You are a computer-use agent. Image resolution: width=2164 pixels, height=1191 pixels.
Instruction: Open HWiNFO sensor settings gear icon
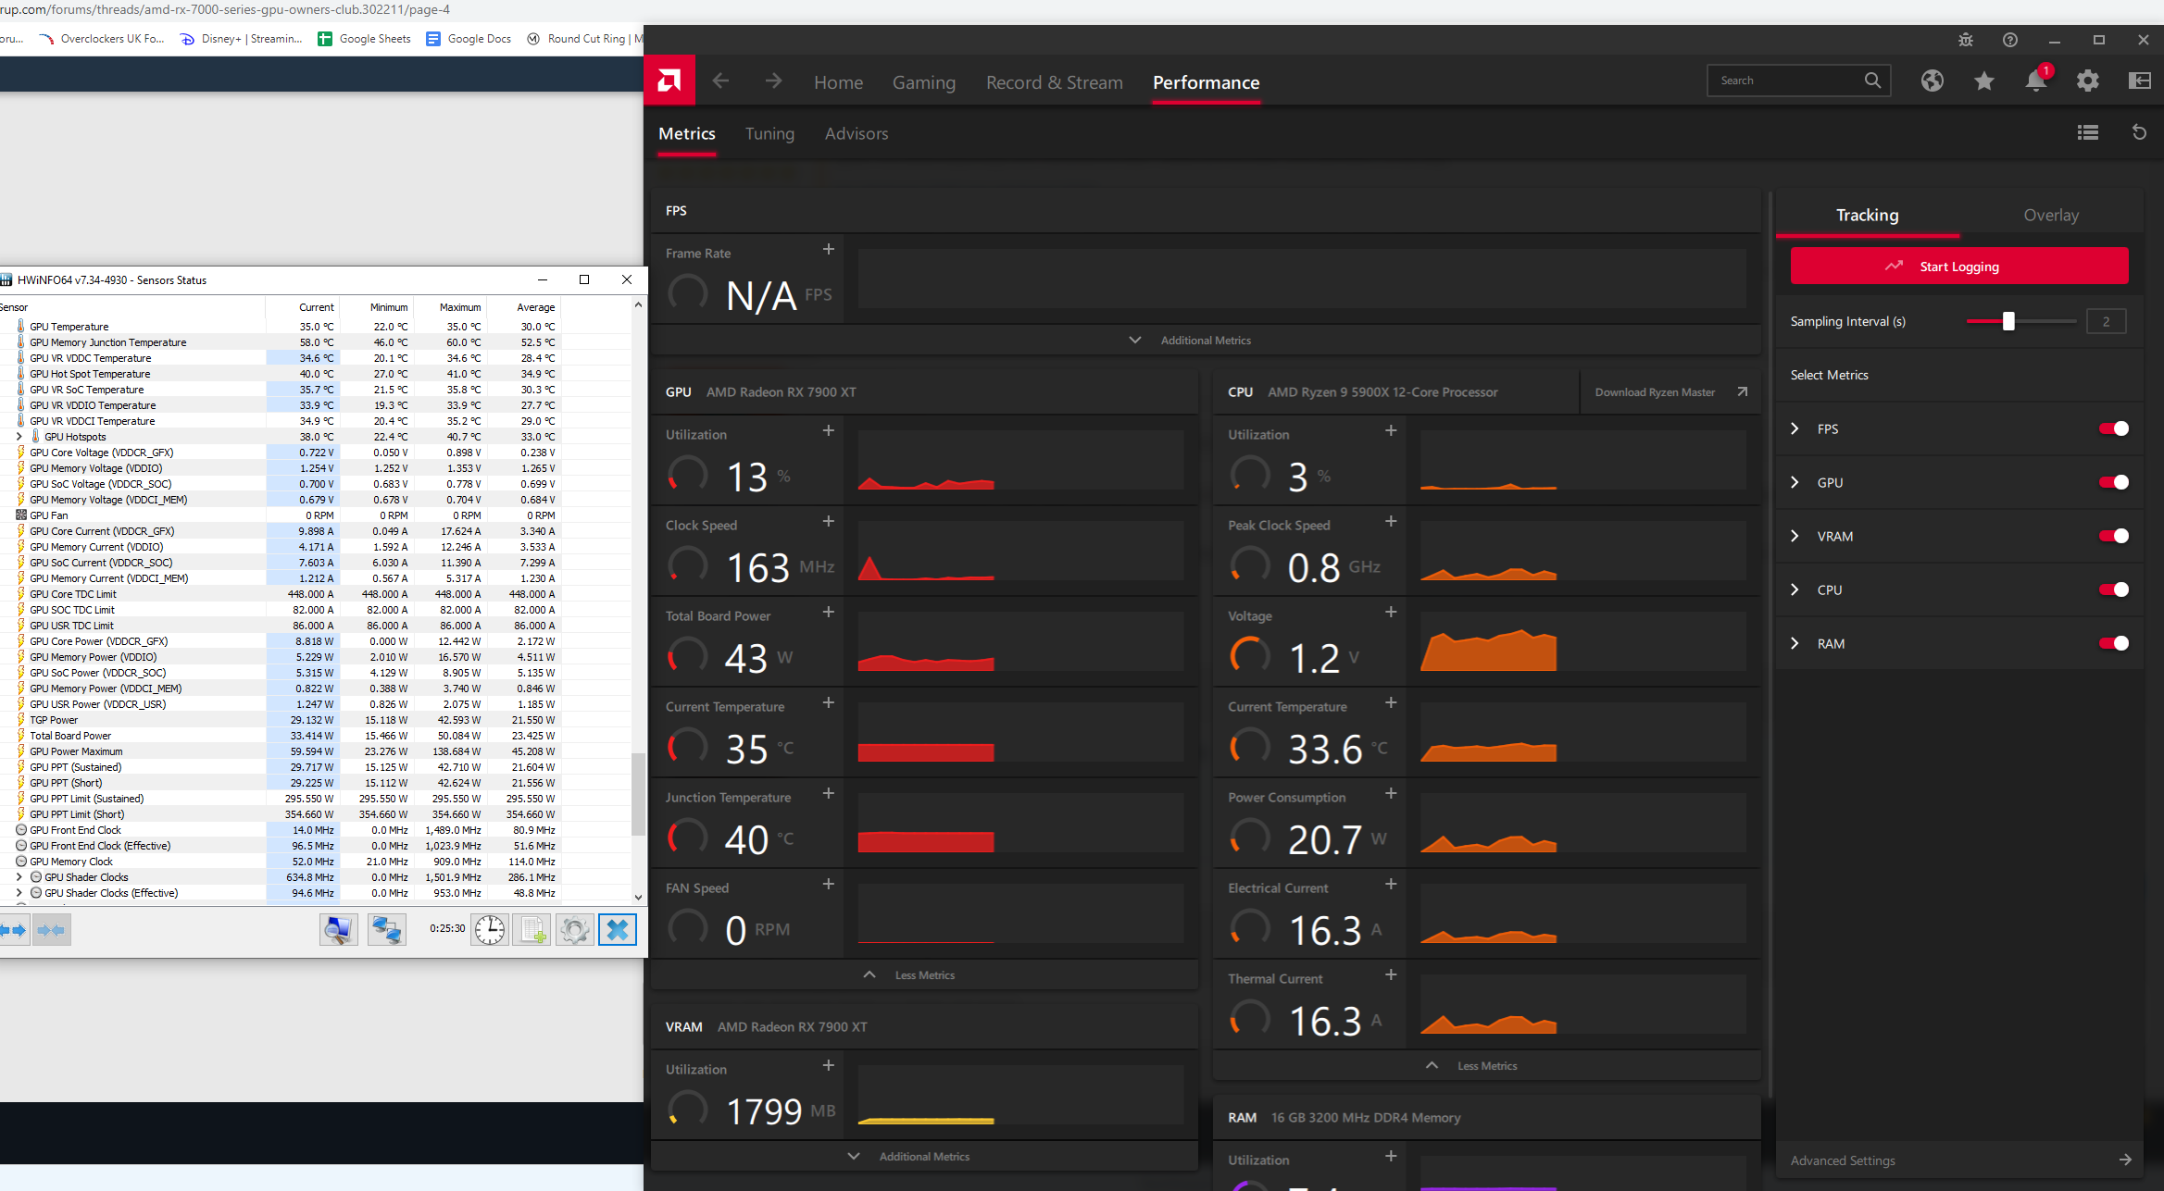[x=575, y=929]
